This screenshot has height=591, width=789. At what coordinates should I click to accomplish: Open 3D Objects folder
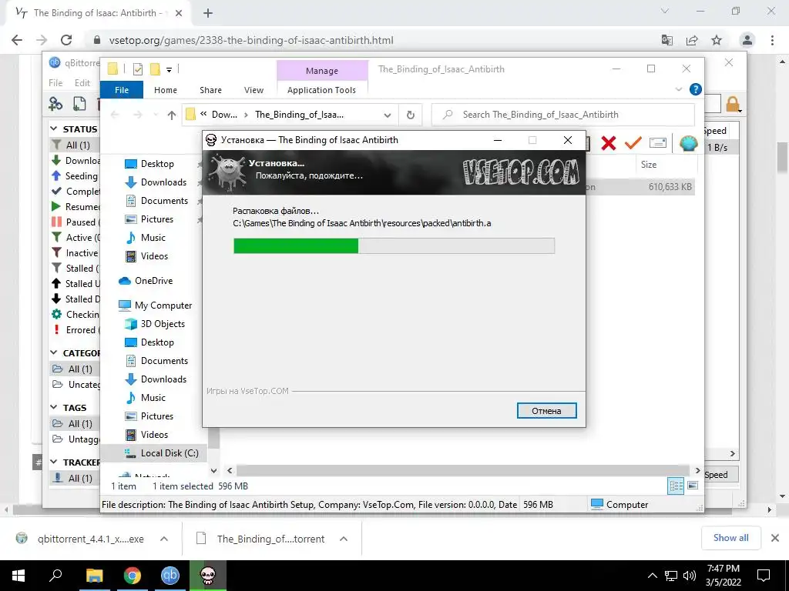[163, 324]
